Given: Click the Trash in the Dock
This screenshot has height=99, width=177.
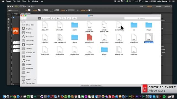Looking at the screenshot, I should (173, 97).
